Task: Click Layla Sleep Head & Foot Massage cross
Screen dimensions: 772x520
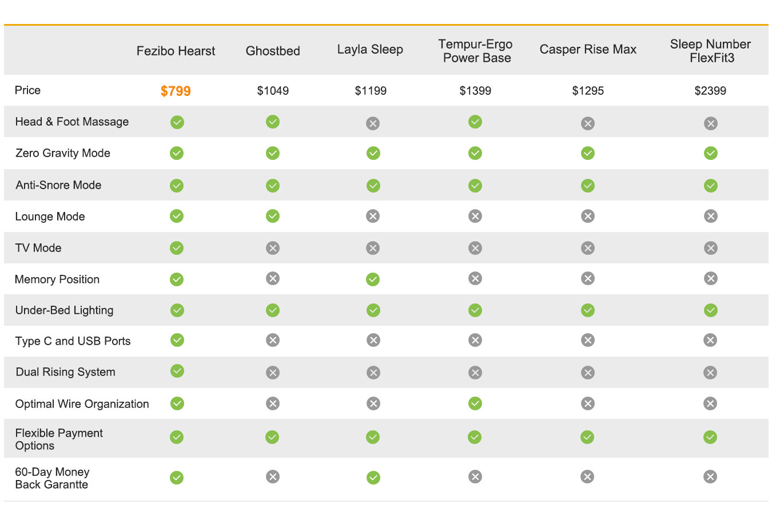Action: click(x=373, y=123)
